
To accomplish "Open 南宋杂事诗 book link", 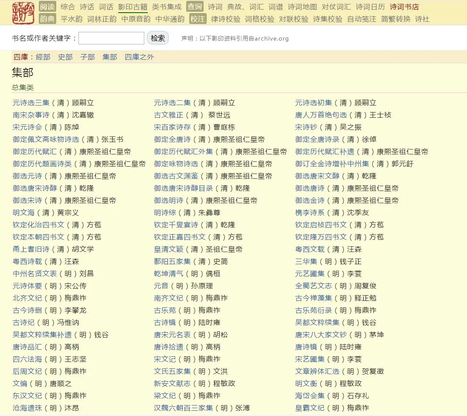I will pos(31,115).
